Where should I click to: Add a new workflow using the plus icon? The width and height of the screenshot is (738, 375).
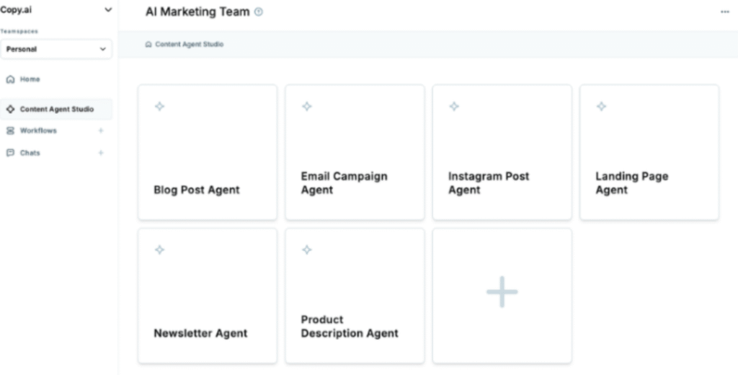tap(101, 131)
